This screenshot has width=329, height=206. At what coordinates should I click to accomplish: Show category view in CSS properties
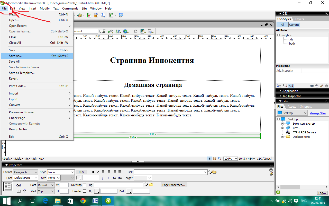point(279,86)
